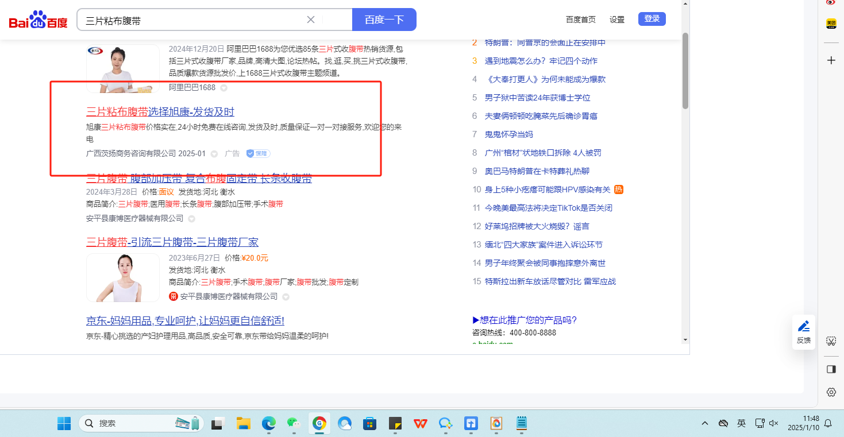The image size is (844, 437).
Task: Add a sidebar app with plus icon
Action: tap(831, 60)
